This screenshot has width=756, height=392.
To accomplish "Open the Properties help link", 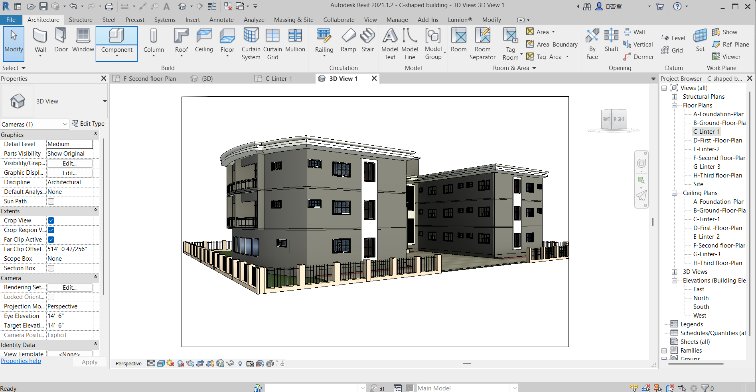I will (x=21, y=361).
